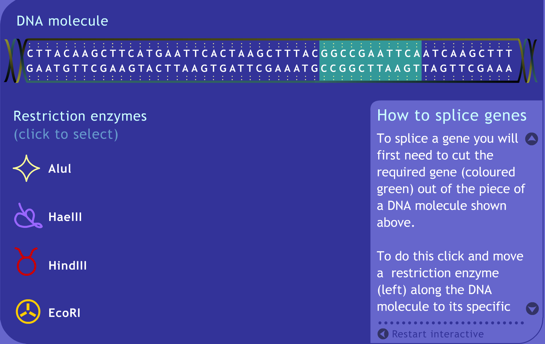Click the Restart interactive back arrow icon
The image size is (545, 344).
pos(383,334)
